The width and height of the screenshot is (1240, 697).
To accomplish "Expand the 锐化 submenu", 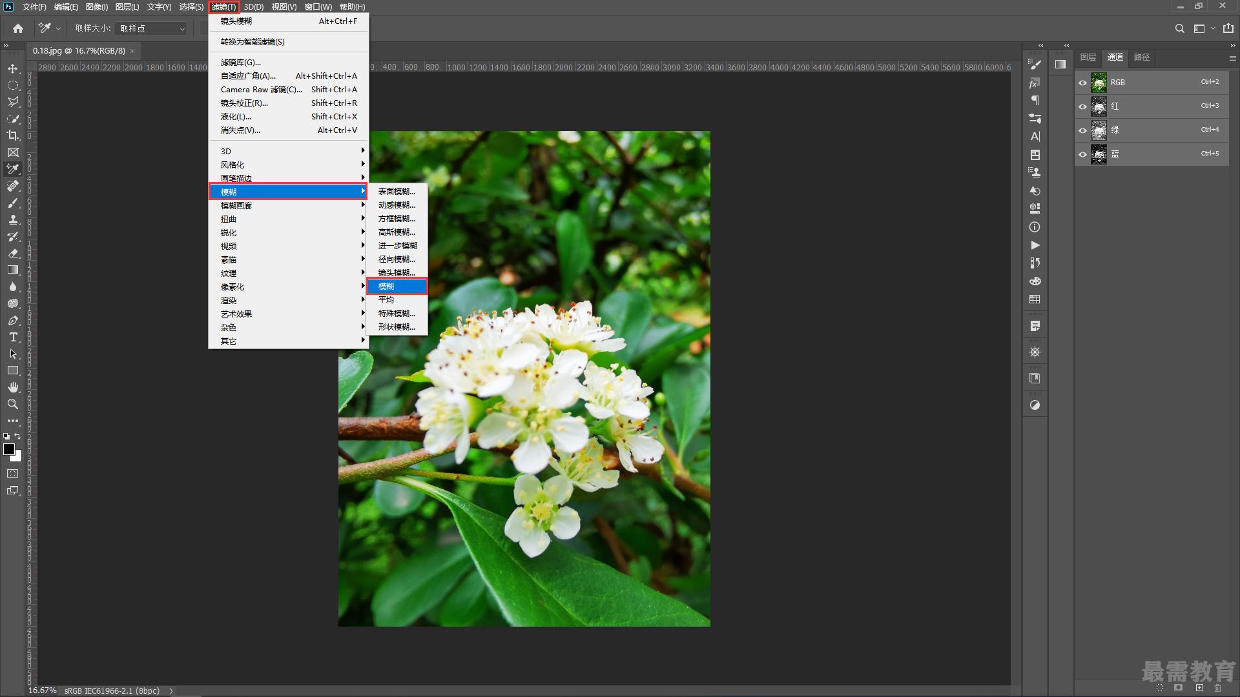I will (x=288, y=232).
